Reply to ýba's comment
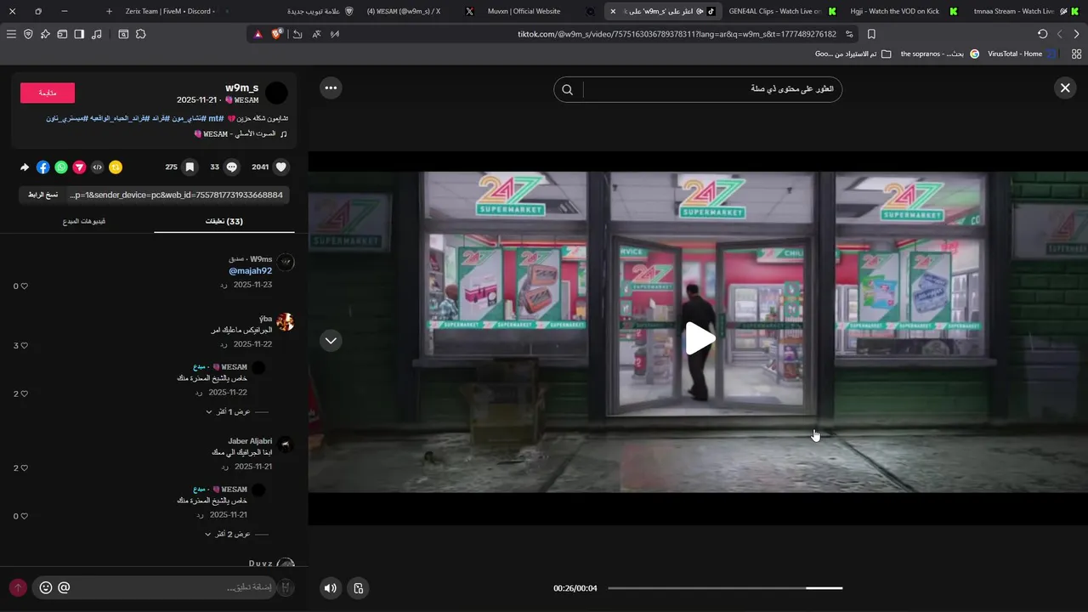Image resolution: width=1088 pixels, height=612 pixels. click(224, 345)
